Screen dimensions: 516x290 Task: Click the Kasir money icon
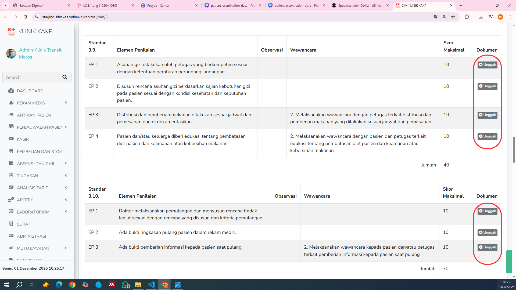11,139
